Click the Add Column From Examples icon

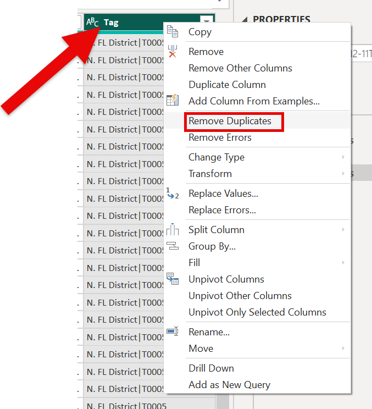tap(173, 101)
